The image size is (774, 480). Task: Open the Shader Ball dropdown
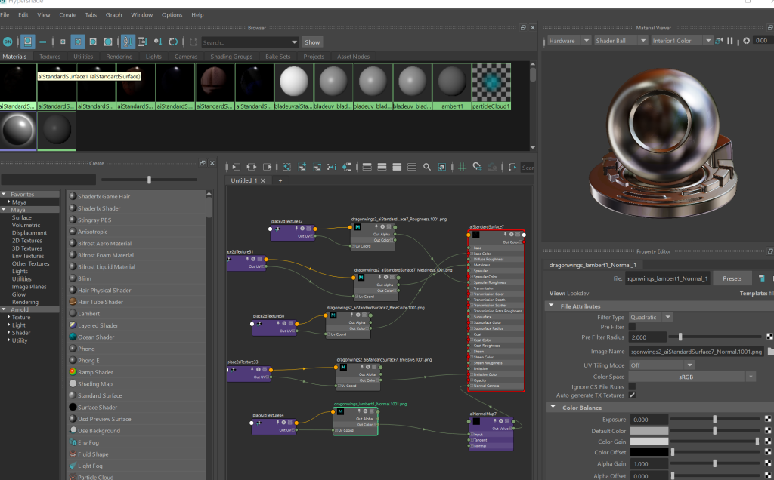[x=620, y=41]
